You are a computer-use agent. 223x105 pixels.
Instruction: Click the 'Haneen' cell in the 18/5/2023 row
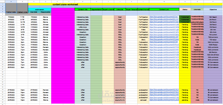45,47
